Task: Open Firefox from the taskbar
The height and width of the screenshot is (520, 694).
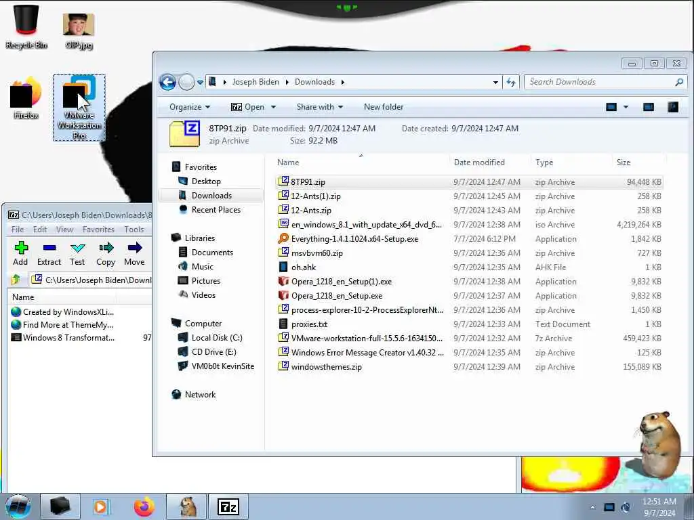Action: click(144, 506)
